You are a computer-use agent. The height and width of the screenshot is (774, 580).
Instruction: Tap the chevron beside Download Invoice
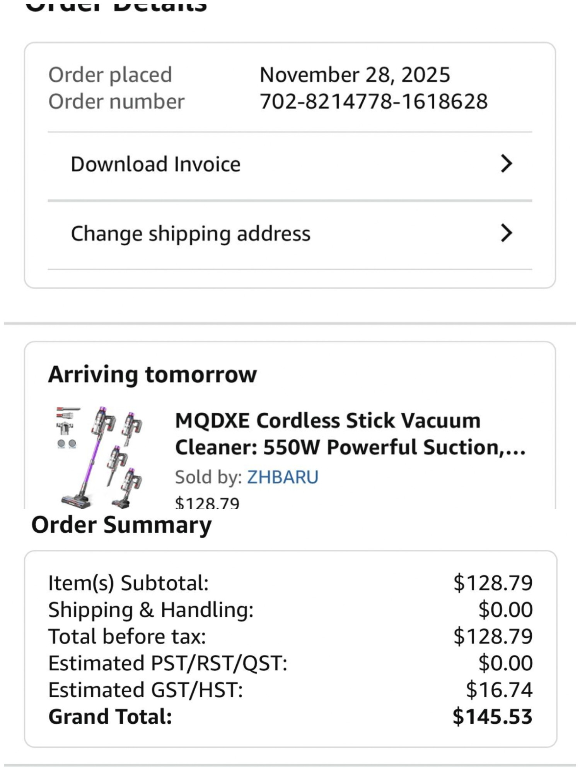507,164
